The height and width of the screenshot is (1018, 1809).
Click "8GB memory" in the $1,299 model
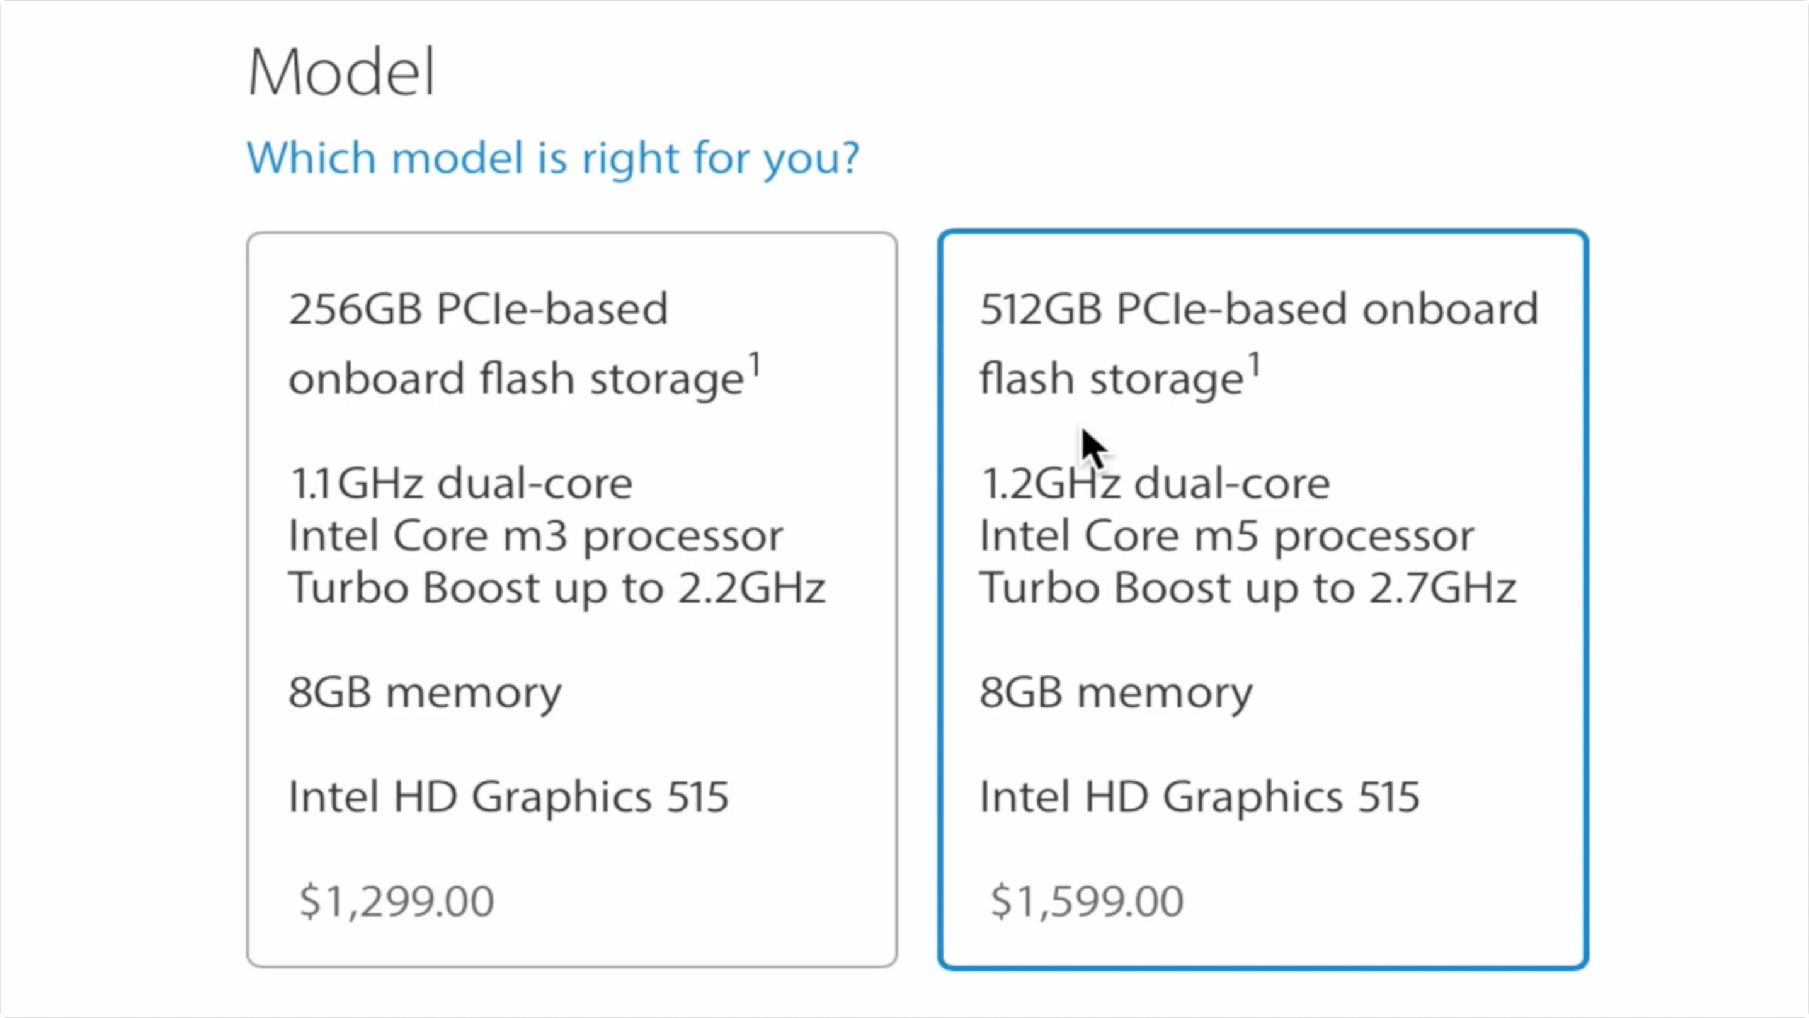pos(425,693)
